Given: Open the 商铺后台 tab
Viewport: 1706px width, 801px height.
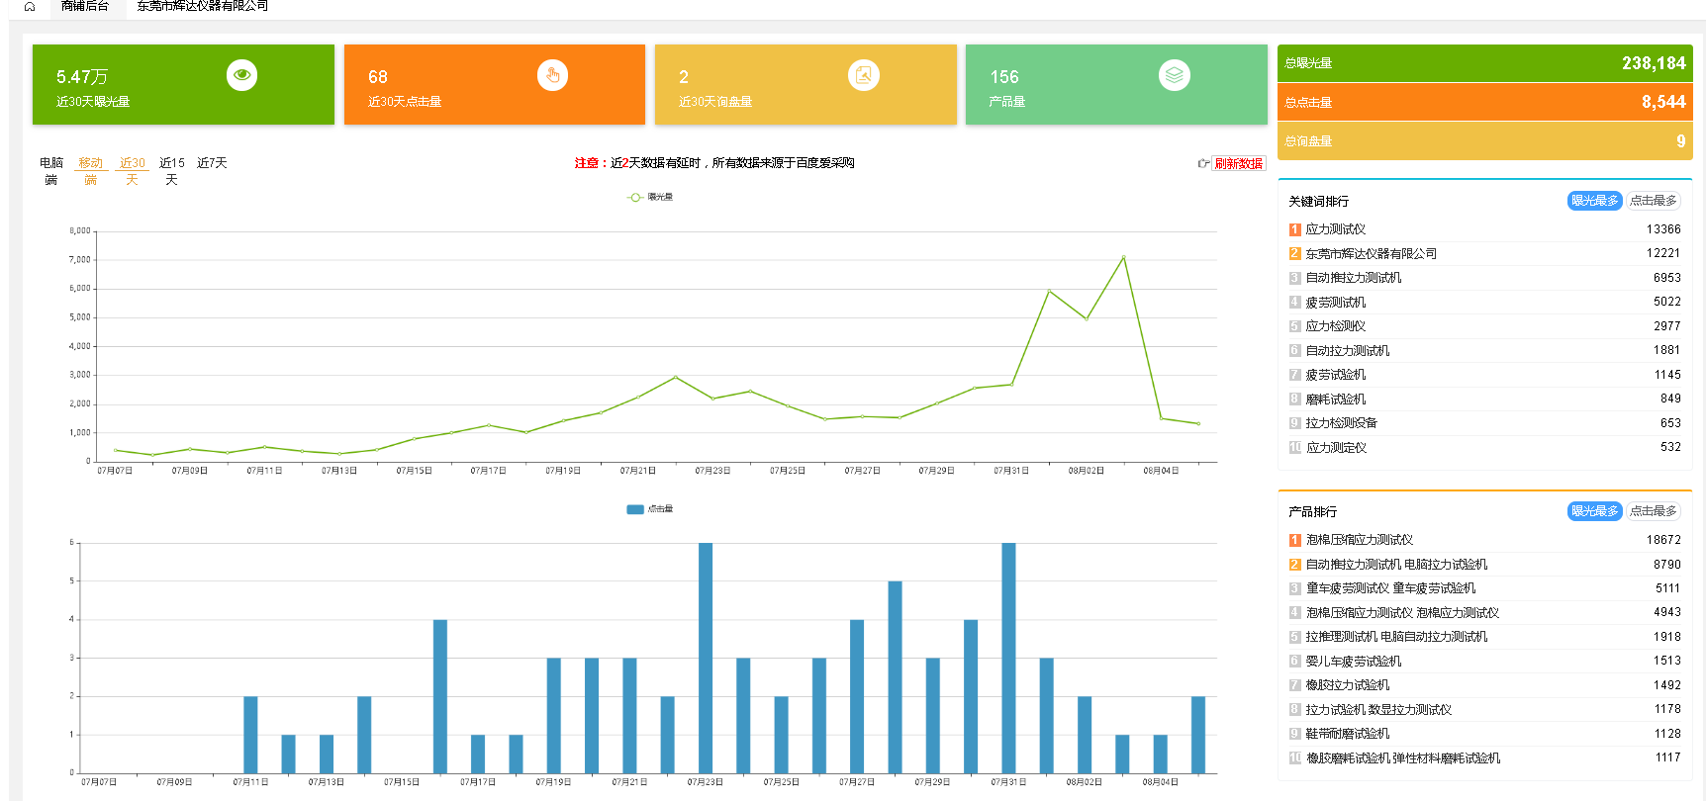Looking at the screenshot, I should (x=85, y=7).
